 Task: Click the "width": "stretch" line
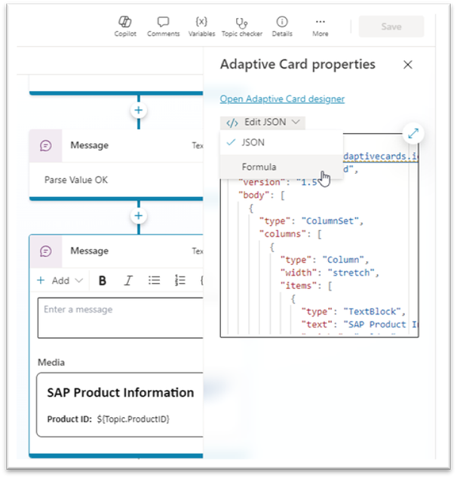pos(330,272)
